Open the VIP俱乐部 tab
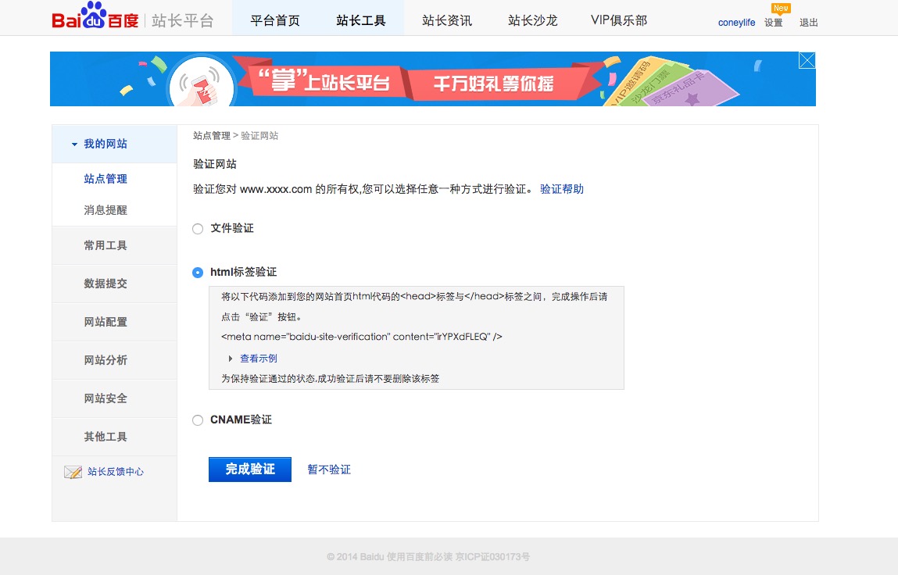 tap(619, 20)
